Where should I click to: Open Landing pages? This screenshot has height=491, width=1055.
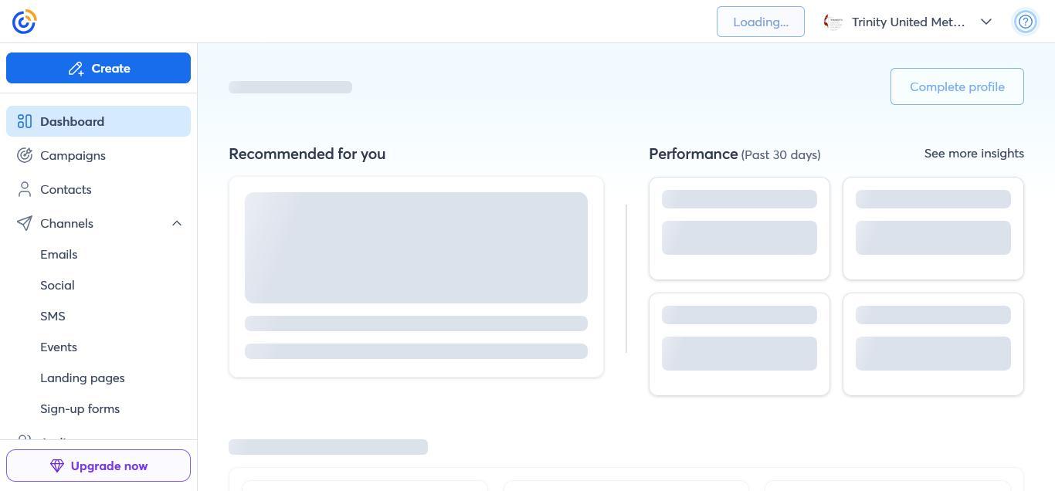[83, 378]
